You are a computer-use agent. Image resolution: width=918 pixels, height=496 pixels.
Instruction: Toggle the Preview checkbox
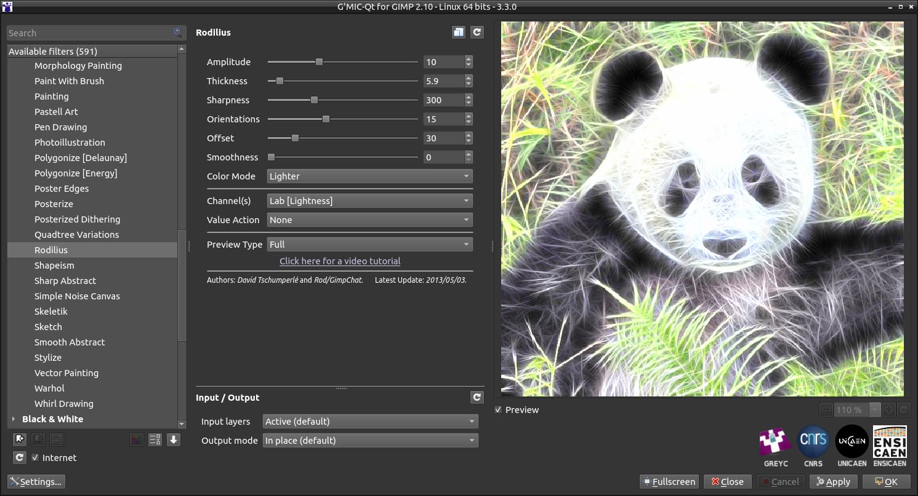499,410
